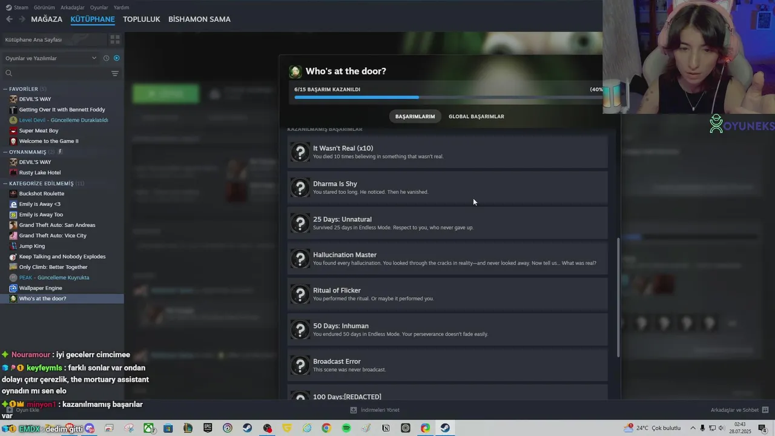Click Hallucination Master question mark icon

click(x=300, y=259)
